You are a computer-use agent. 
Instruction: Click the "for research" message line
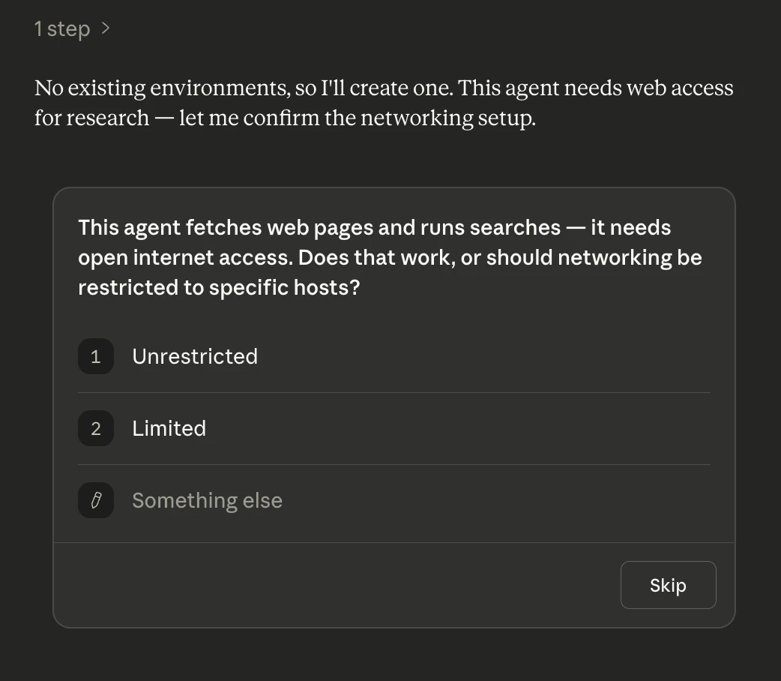coord(91,118)
